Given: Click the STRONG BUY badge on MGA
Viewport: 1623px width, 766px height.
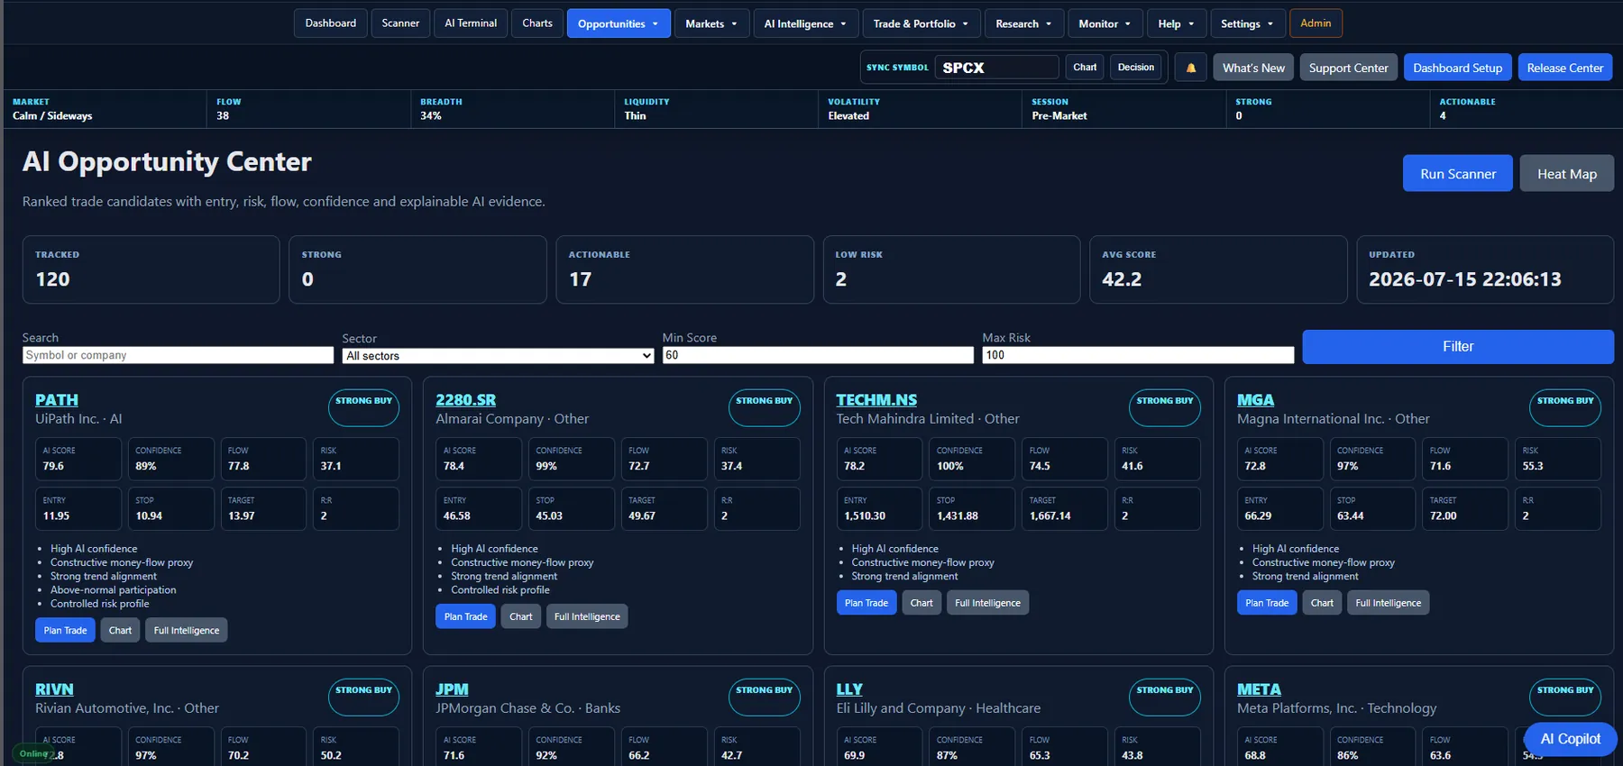Looking at the screenshot, I should (1565, 407).
